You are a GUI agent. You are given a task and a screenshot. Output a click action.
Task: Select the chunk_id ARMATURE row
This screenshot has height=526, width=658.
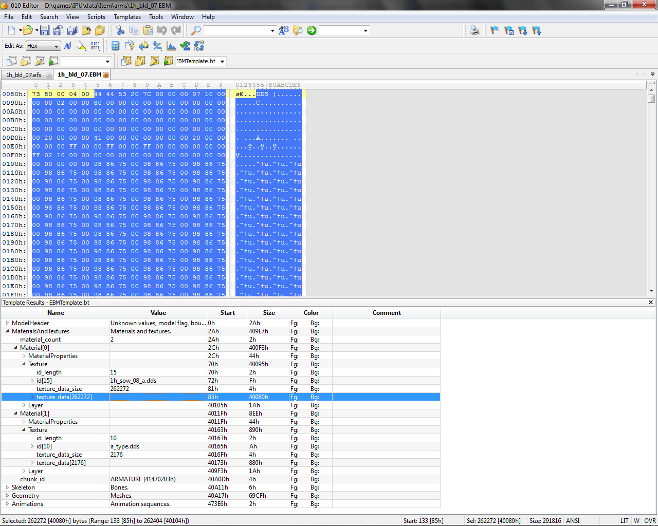pos(221,479)
